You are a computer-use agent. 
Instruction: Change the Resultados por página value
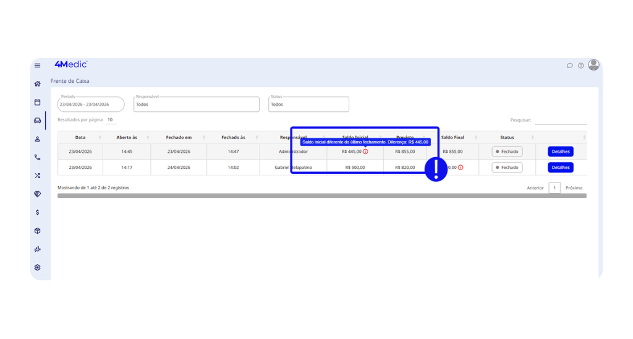pyautogui.click(x=110, y=120)
